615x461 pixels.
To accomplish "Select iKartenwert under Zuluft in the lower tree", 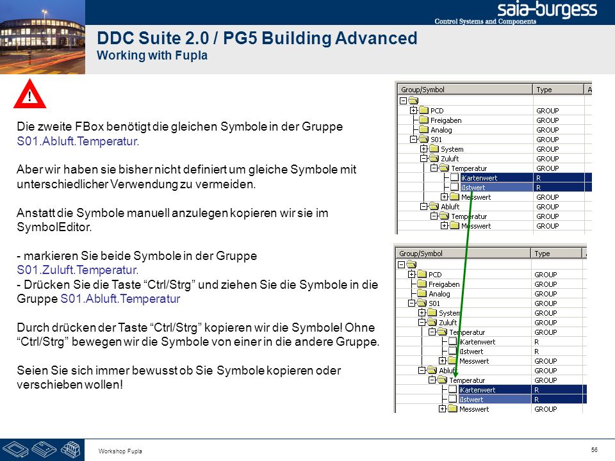I will click(x=477, y=342).
